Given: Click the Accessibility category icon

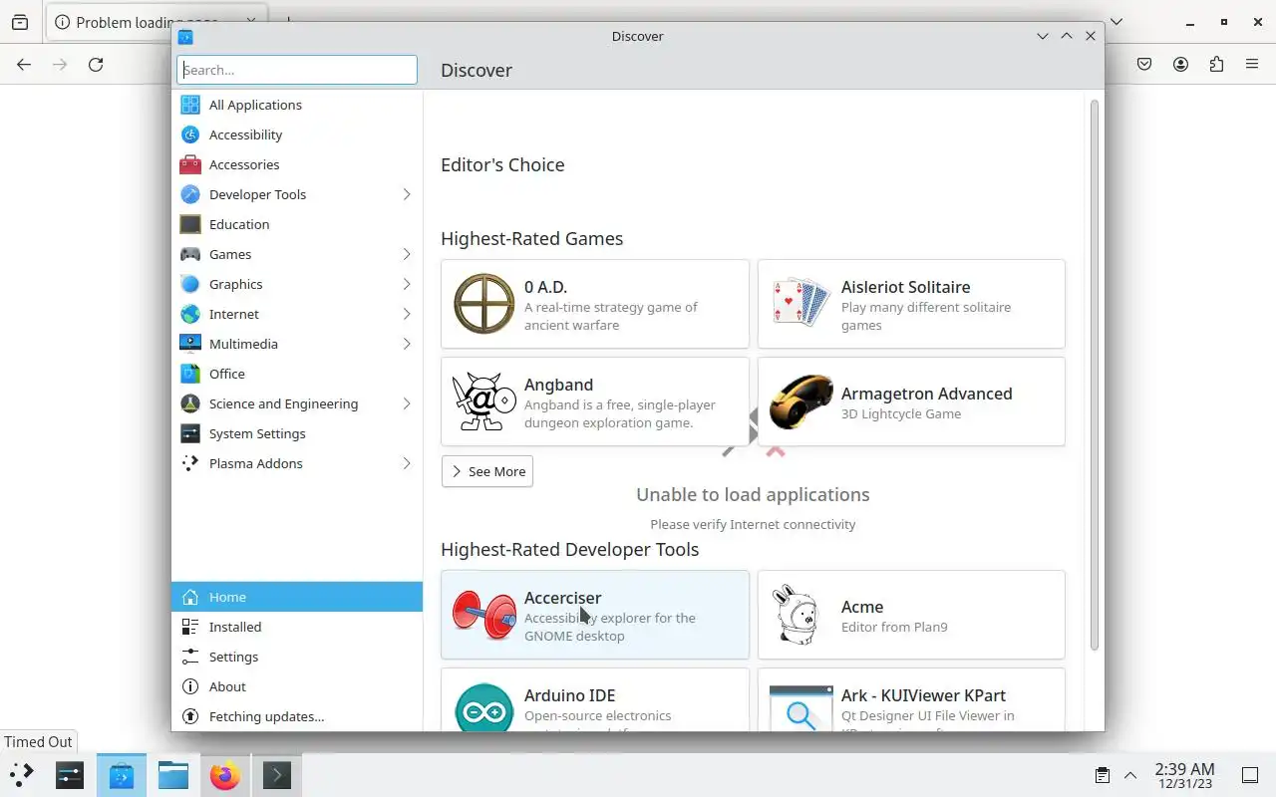Looking at the screenshot, I should [x=190, y=134].
